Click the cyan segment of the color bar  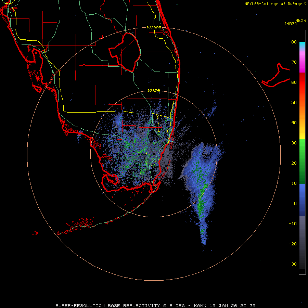click(302, 45)
